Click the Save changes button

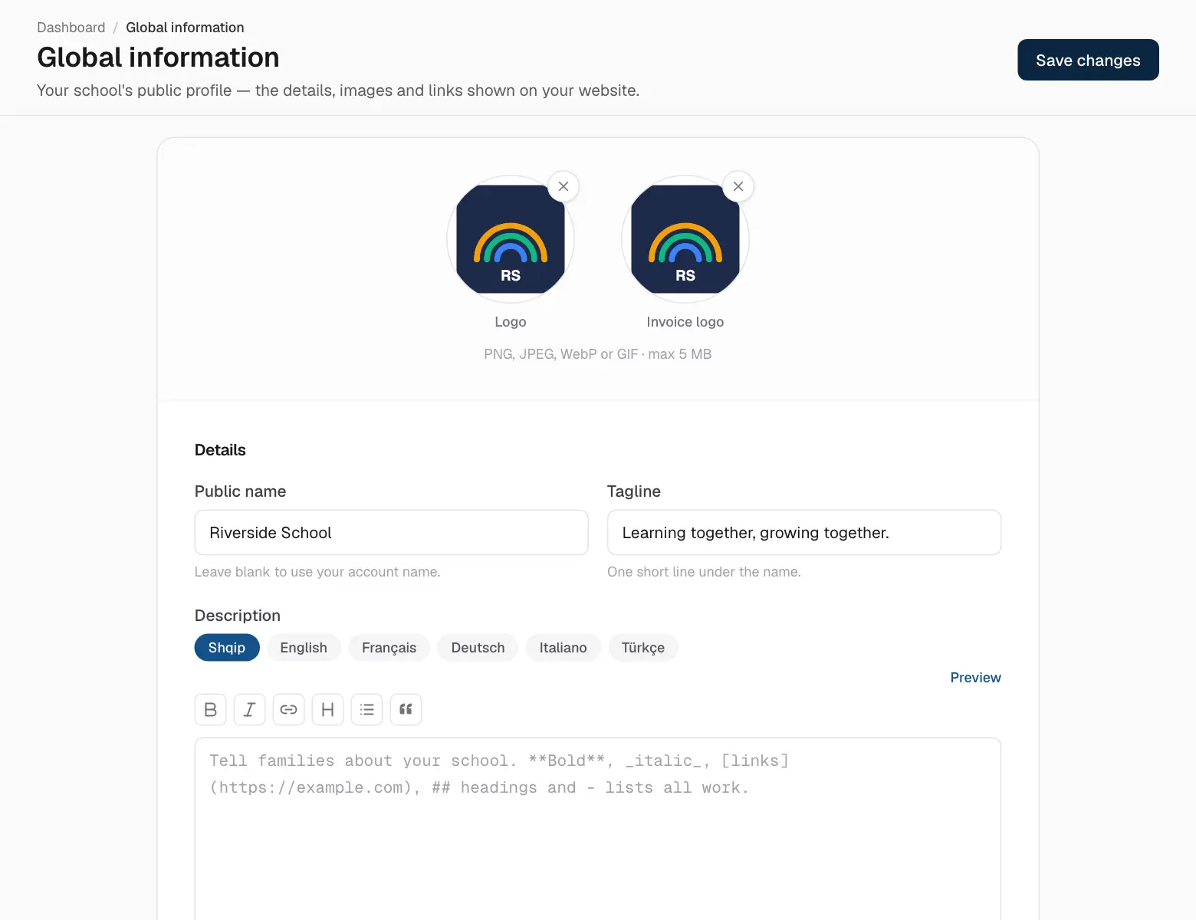pos(1088,60)
